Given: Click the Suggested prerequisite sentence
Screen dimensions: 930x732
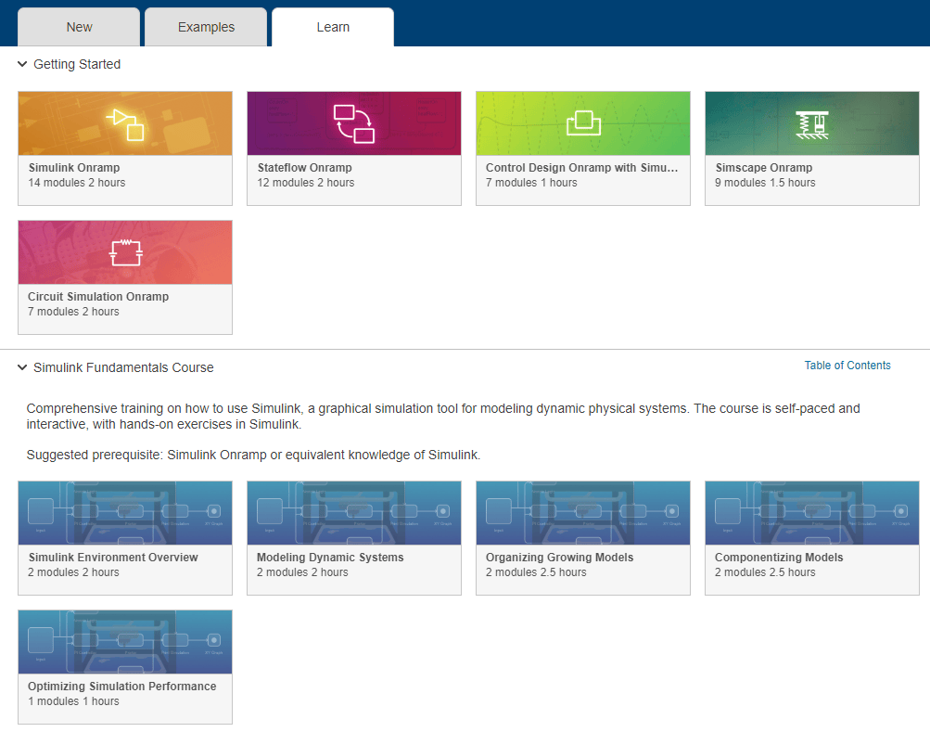Looking at the screenshot, I should pos(253,455).
